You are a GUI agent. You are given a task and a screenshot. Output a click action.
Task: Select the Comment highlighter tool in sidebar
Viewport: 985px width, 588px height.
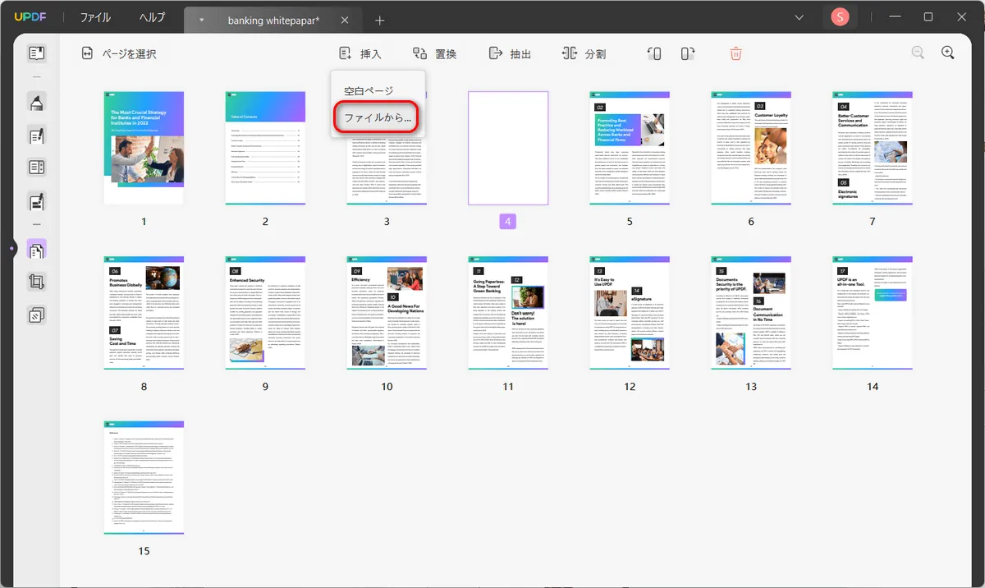click(x=37, y=103)
